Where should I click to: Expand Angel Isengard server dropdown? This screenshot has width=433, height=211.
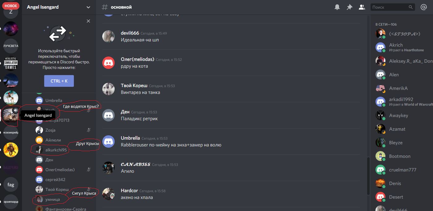point(89,7)
